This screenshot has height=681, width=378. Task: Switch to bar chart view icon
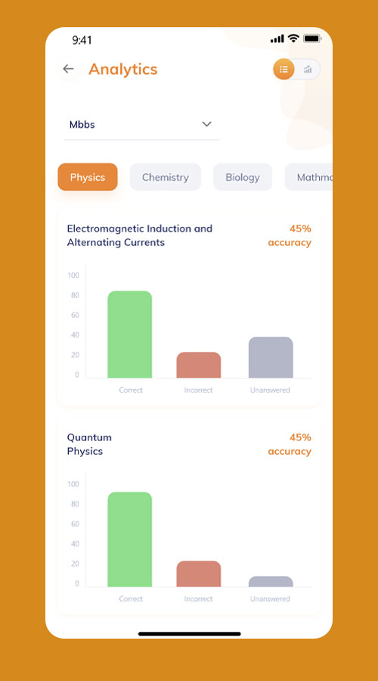(308, 69)
